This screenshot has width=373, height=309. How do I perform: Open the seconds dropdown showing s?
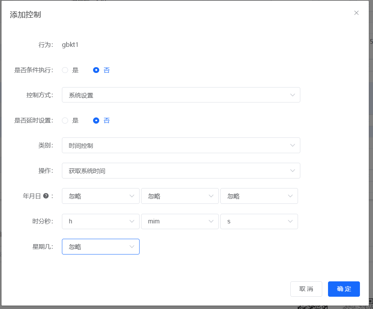tap(259, 221)
